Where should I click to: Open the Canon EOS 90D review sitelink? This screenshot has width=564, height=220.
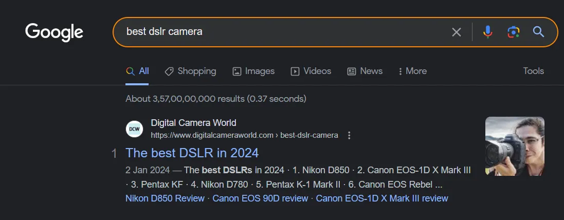(261, 198)
